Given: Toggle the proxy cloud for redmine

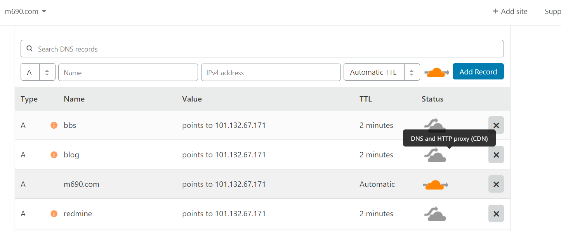Looking at the screenshot, I should [434, 214].
